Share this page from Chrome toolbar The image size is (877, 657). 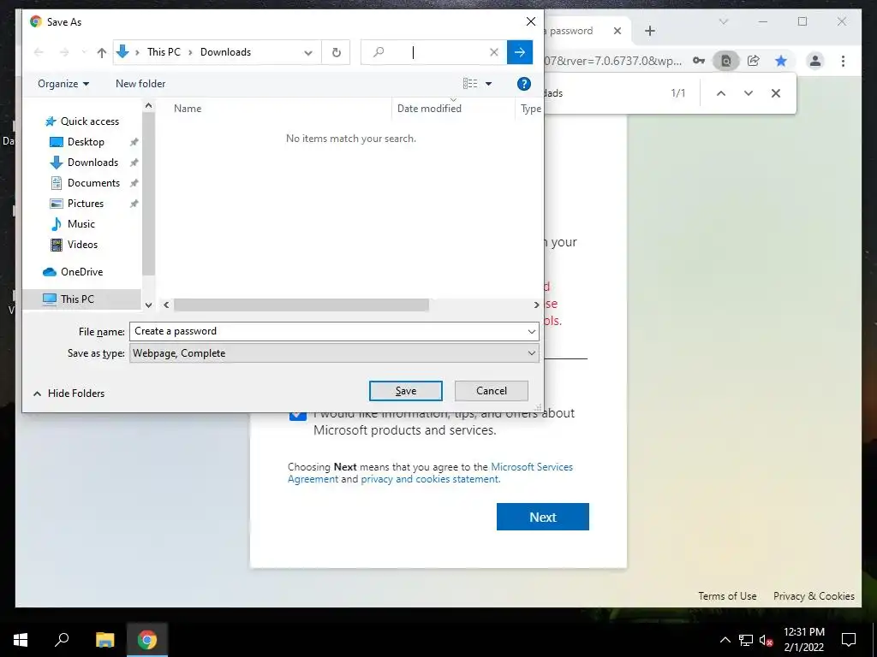click(x=754, y=61)
